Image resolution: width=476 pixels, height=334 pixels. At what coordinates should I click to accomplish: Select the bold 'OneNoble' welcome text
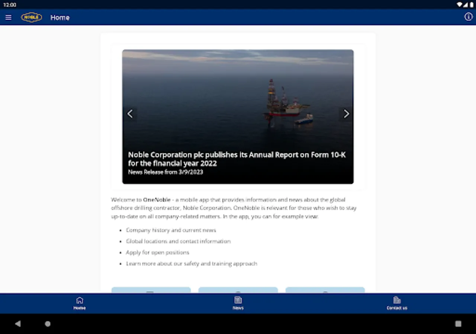coord(157,200)
